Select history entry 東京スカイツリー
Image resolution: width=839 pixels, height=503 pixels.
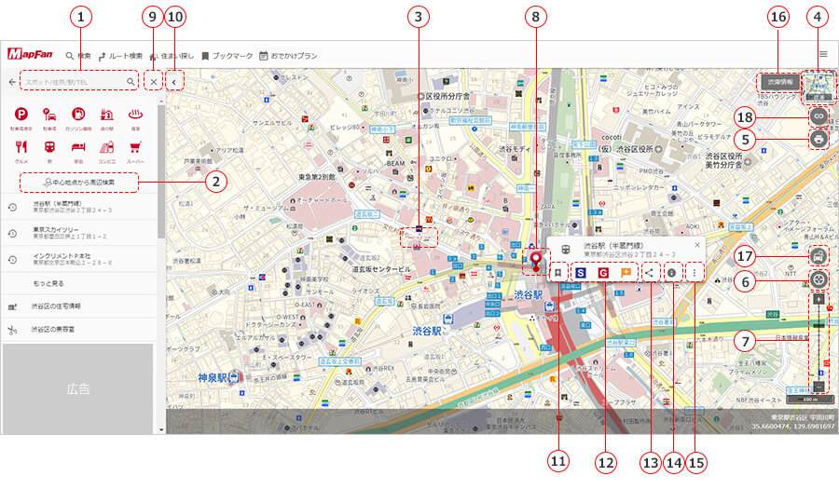(x=79, y=233)
